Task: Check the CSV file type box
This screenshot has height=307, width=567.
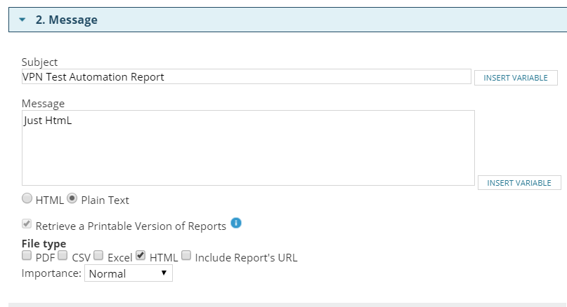Action: pos(63,255)
